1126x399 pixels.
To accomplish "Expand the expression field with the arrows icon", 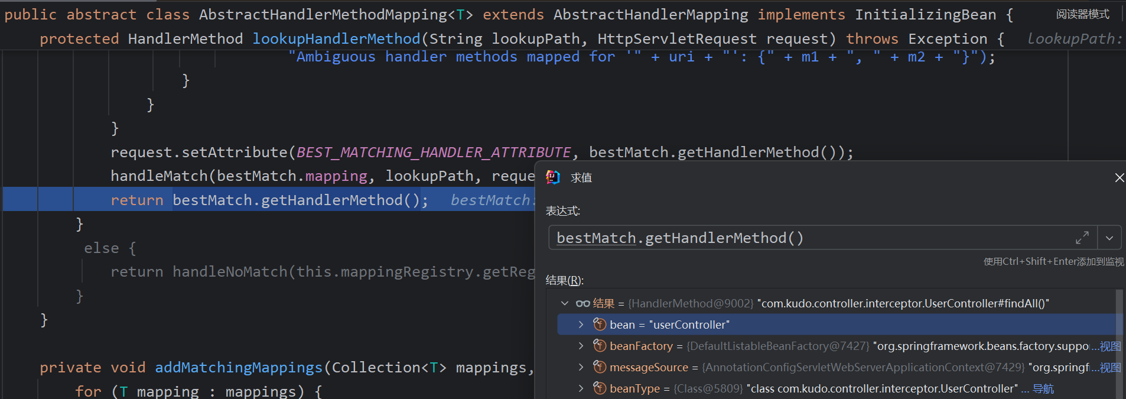I will 1082,238.
